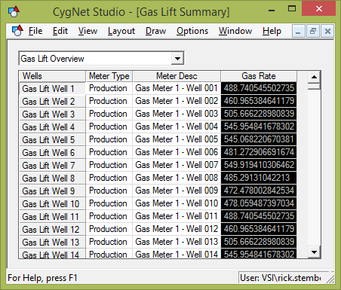The image size is (341, 290).
Task: Click Gas Meter 1 - Well 010 cell
Action: point(177,203)
